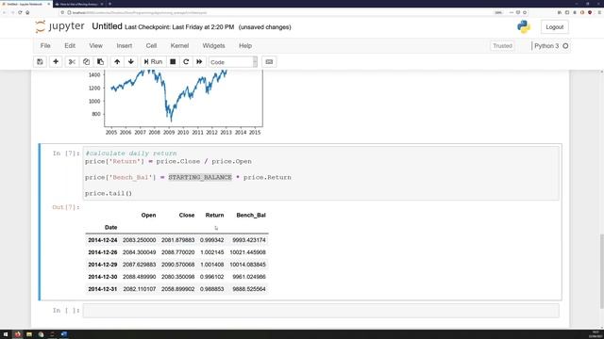Open the Widgets menu
Screen dimensions: 604x339
click(x=214, y=46)
